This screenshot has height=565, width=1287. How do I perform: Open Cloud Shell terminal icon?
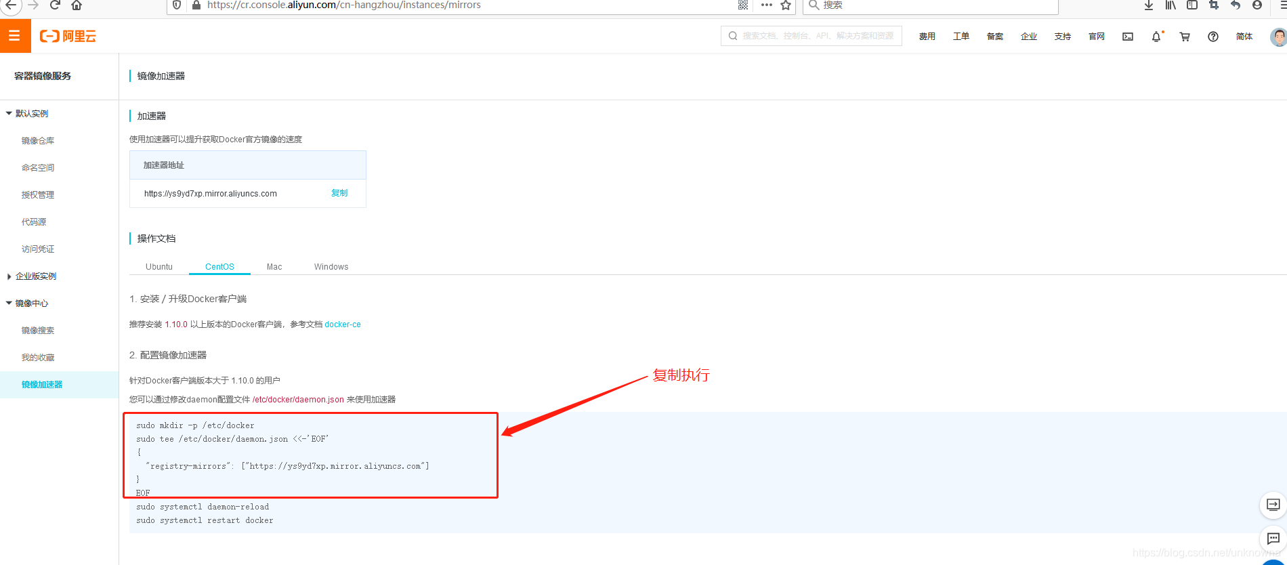click(x=1128, y=37)
